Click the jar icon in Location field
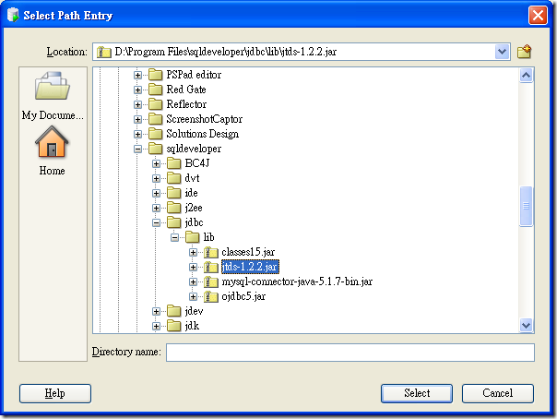Image resolution: width=557 pixels, height=419 pixels. 103,52
